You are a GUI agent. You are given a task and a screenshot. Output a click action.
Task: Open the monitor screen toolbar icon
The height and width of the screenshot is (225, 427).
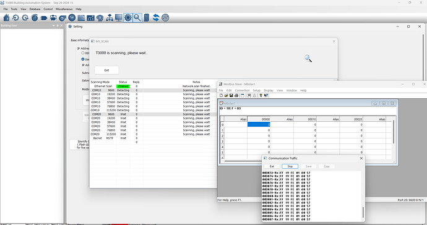click(x=119, y=18)
